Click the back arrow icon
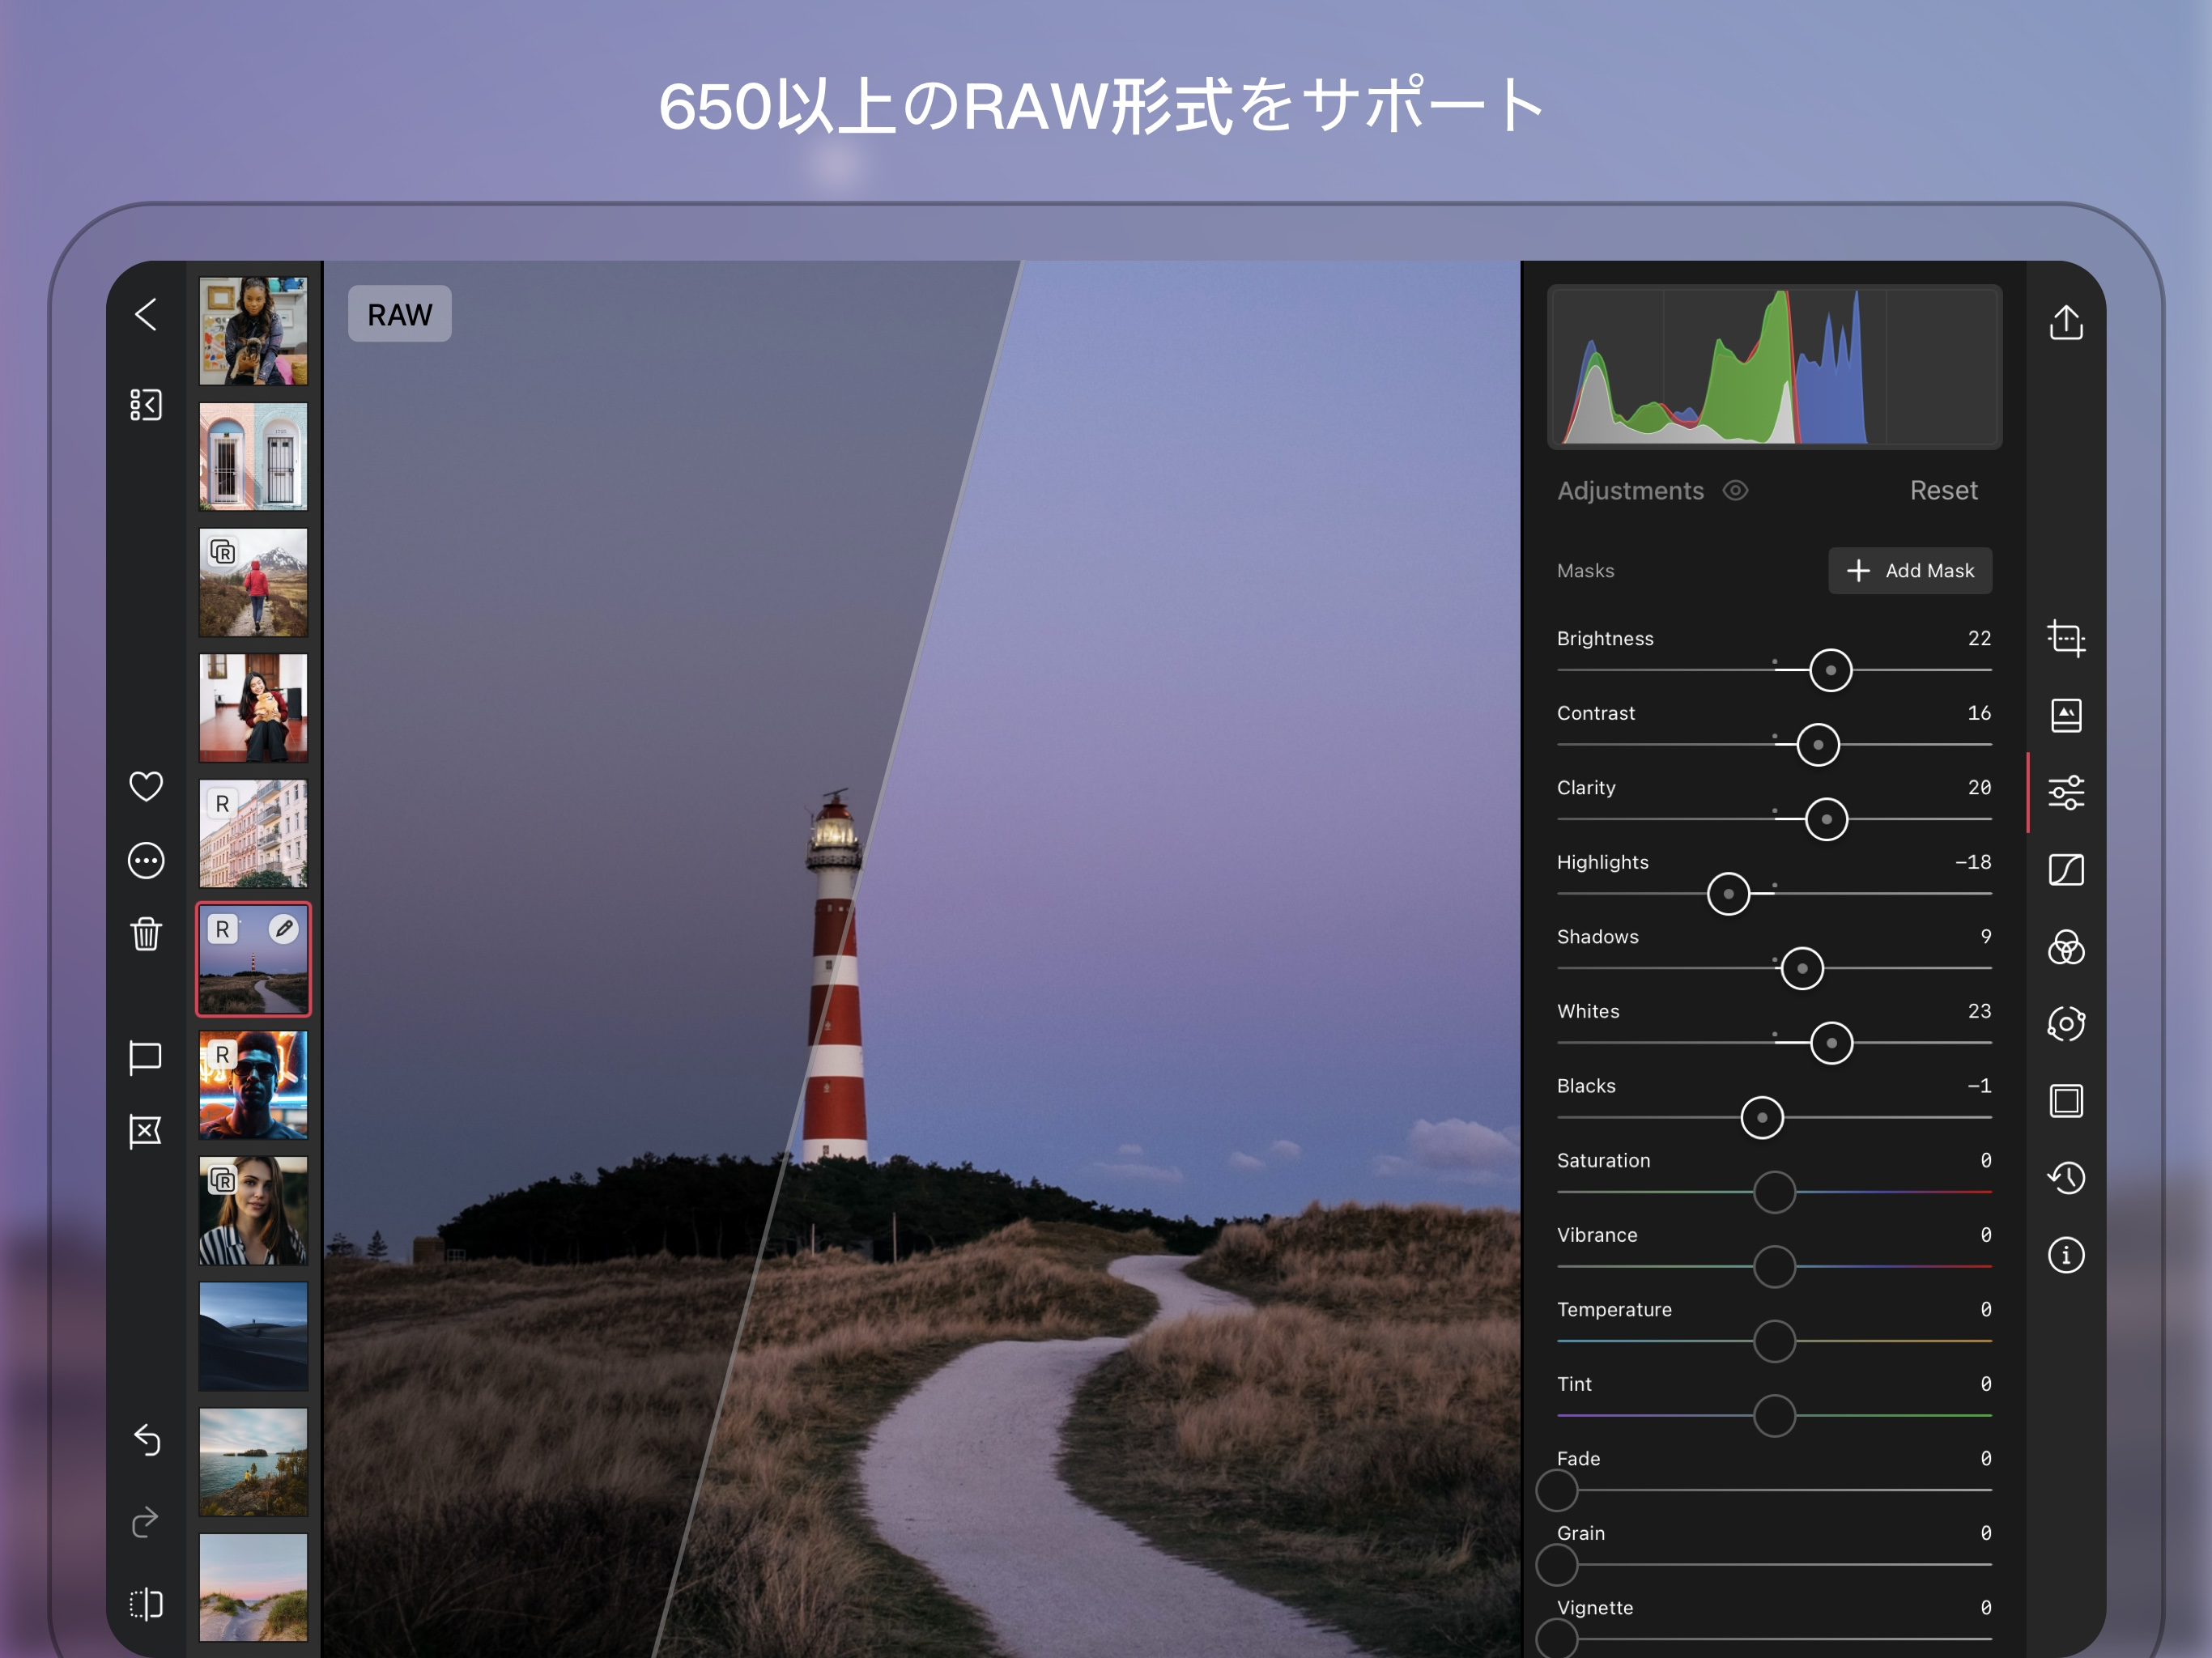This screenshot has height=1658, width=2212. click(x=146, y=314)
